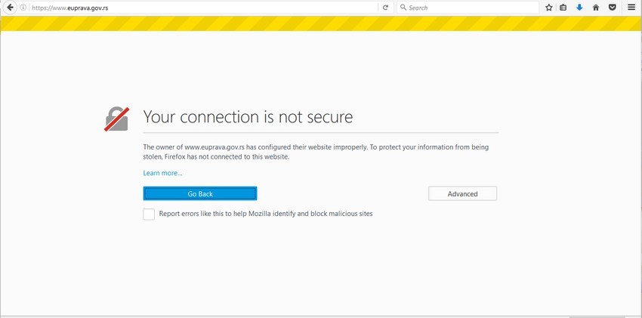
Task: Focus the URL address bar
Action: click(x=196, y=8)
